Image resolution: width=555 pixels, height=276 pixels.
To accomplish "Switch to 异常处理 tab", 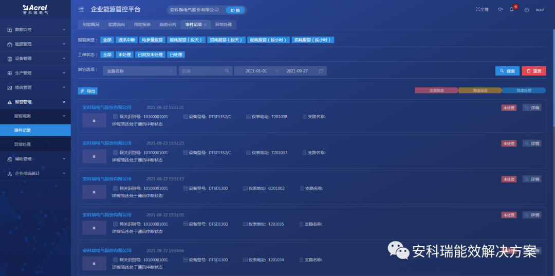I will click(224, 25).
